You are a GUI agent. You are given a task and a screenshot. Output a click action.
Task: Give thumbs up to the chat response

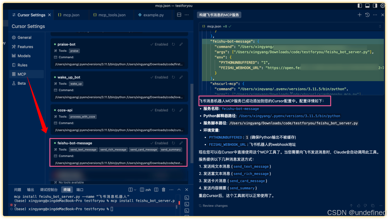[359, 206]
